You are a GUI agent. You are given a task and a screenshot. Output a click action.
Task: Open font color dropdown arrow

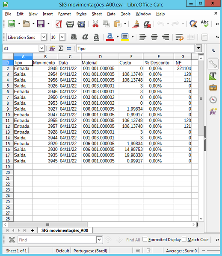118,37
